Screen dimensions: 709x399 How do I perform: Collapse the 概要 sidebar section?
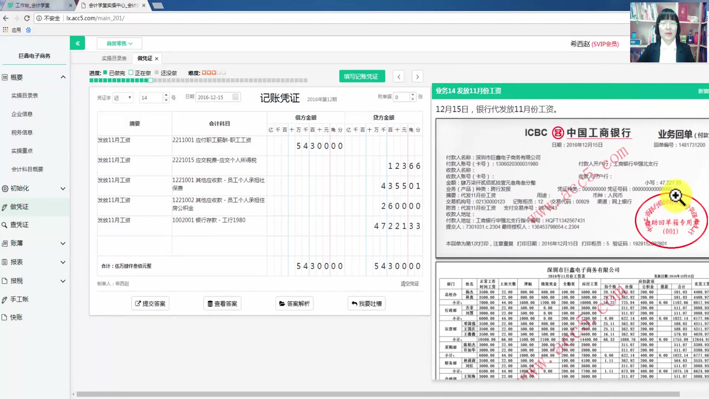pos(63,77)
